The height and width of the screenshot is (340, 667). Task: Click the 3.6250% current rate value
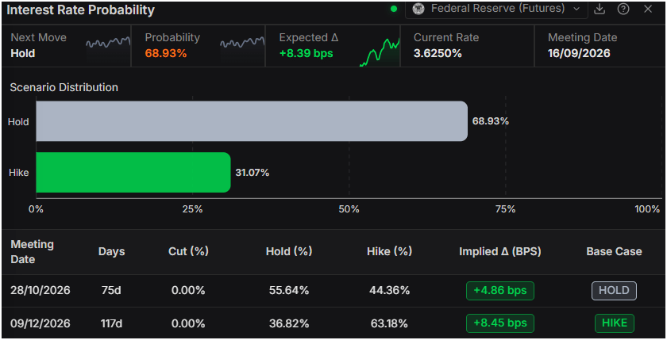click(x=438, y=53)
